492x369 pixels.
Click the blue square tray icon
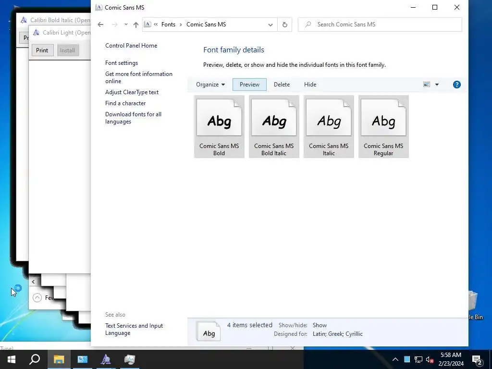pyautogui.click(x=407, y=359)
